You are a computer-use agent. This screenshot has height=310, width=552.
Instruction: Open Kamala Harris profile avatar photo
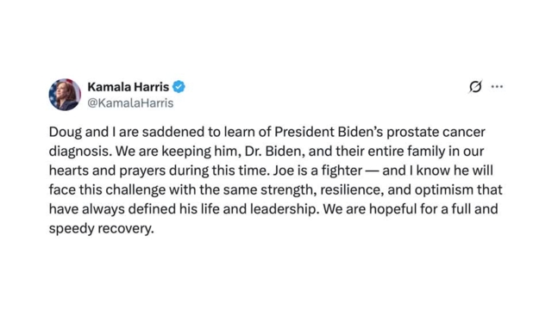[65, 95]
